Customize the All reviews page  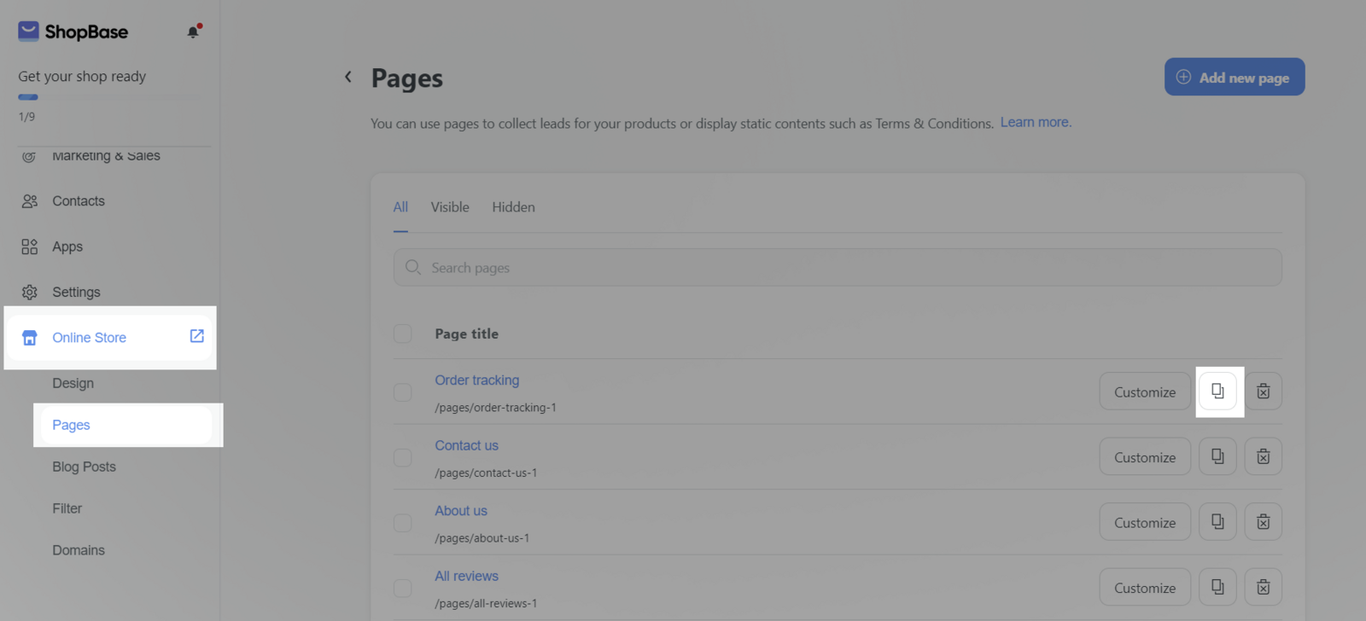[x=1145, y=587]
